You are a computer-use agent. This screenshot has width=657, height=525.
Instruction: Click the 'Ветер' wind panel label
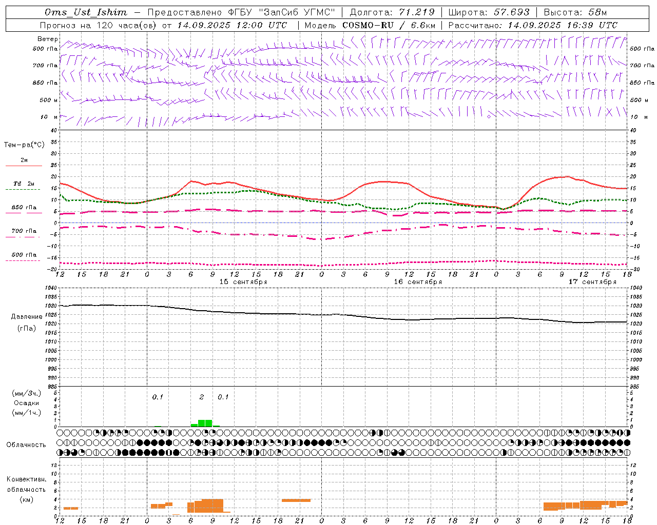coord(48,39)
